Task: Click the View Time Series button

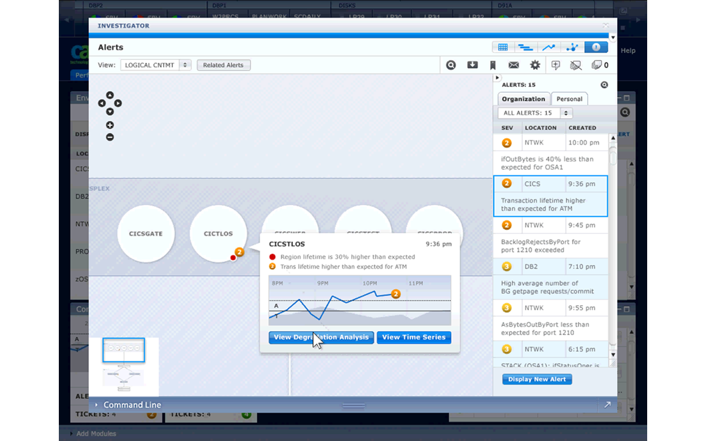Action: point(414,338)
